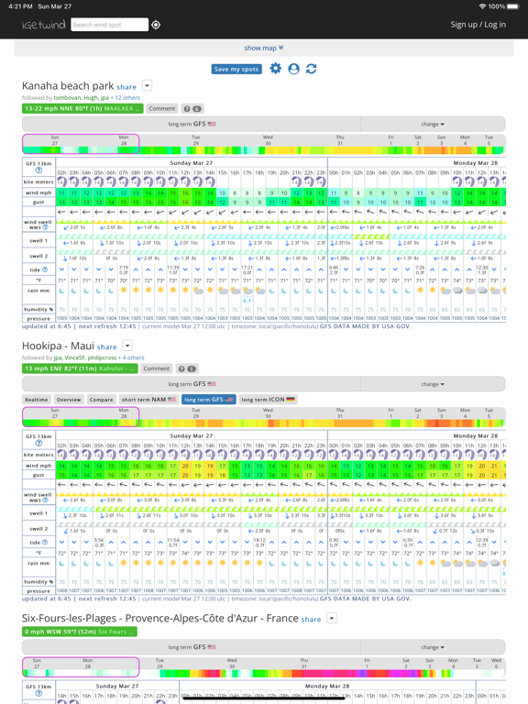Screen dimensions: 528x704
Task: Click the battery indicator
Action: (512, 6)
